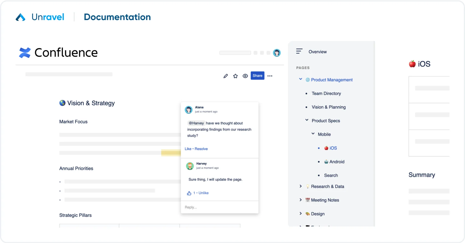Open the Product Management page
Image resolution: width=465 pixels, height=243 pixels.
pos(332,80)
